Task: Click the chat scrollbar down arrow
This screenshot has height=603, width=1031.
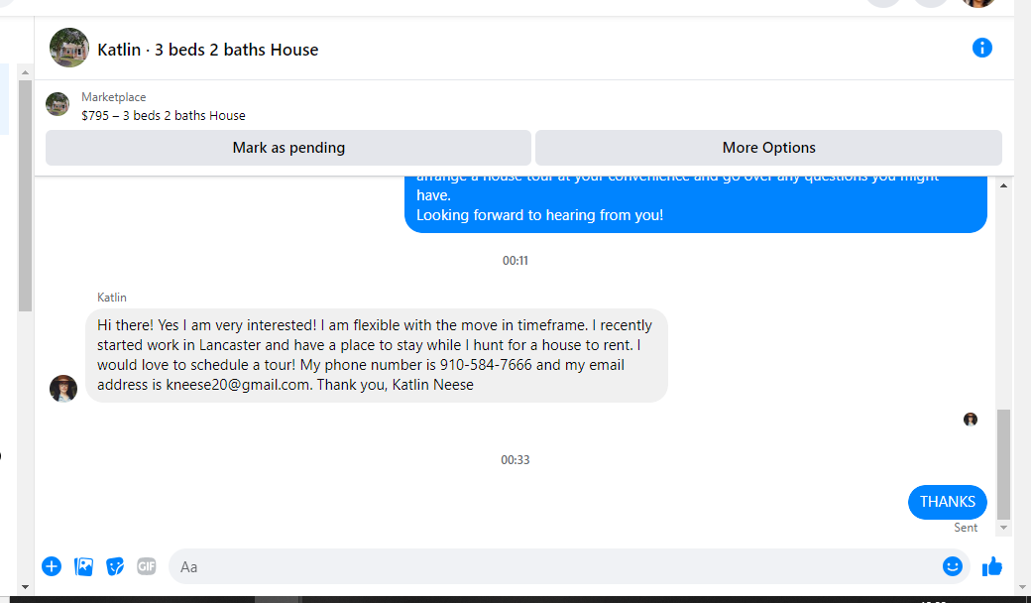Action: (x=1003, y=528)
